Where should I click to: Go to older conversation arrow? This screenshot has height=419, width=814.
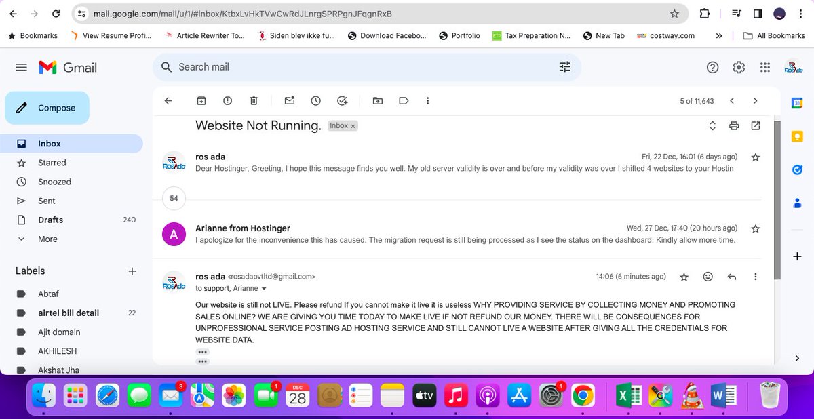(x=755, y=101)
